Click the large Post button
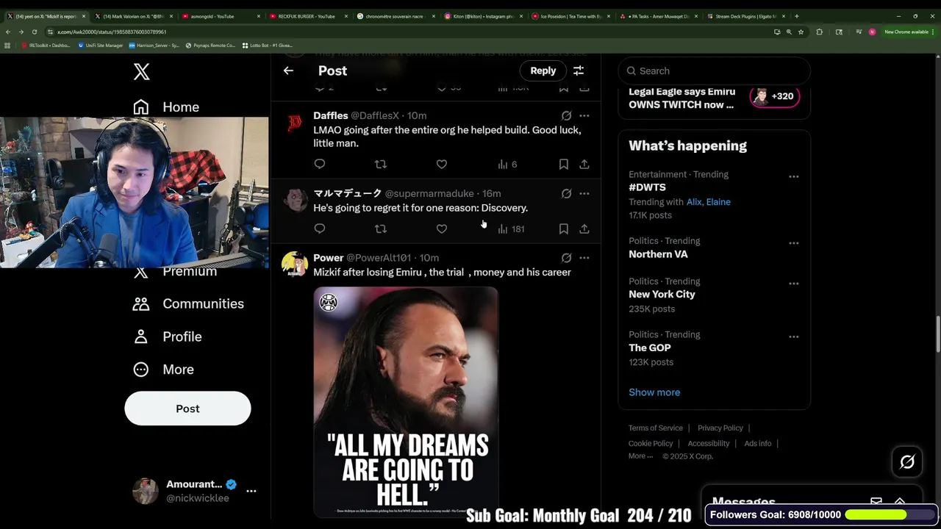The width and height of the screenshot is (941, 529). pyautogui.click(x=187, y=409)
